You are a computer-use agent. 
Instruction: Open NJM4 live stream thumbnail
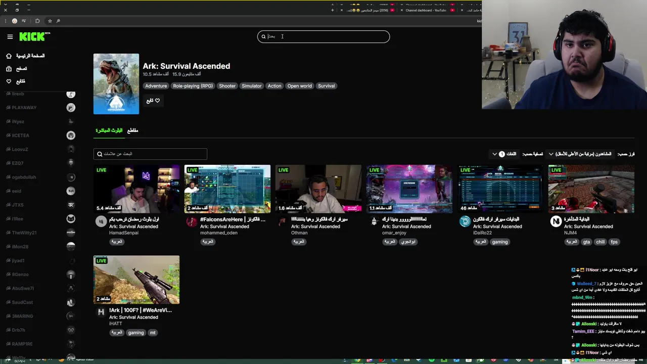tap(591, 189)
